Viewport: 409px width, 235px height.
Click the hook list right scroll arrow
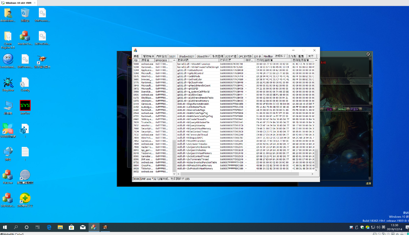click(313, 174)
